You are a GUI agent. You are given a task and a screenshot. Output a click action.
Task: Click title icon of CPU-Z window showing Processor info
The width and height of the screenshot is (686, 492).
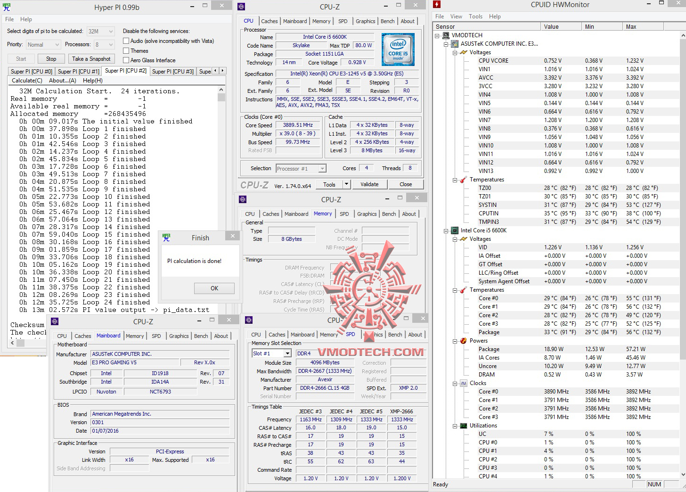coord(241,7)
